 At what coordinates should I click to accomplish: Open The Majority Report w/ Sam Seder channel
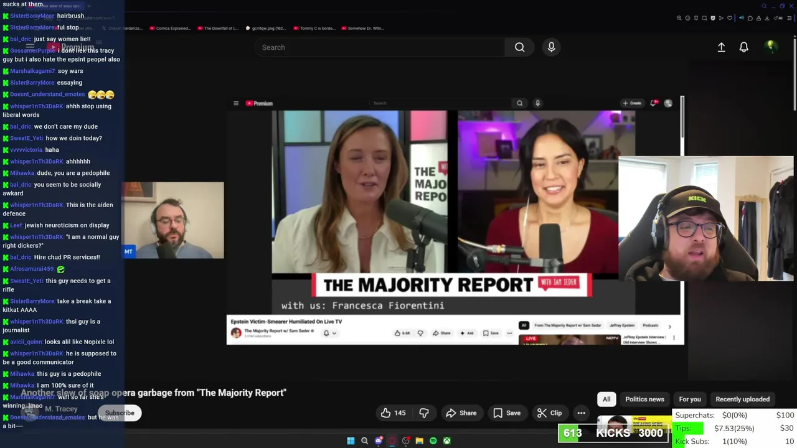[278, 331]
